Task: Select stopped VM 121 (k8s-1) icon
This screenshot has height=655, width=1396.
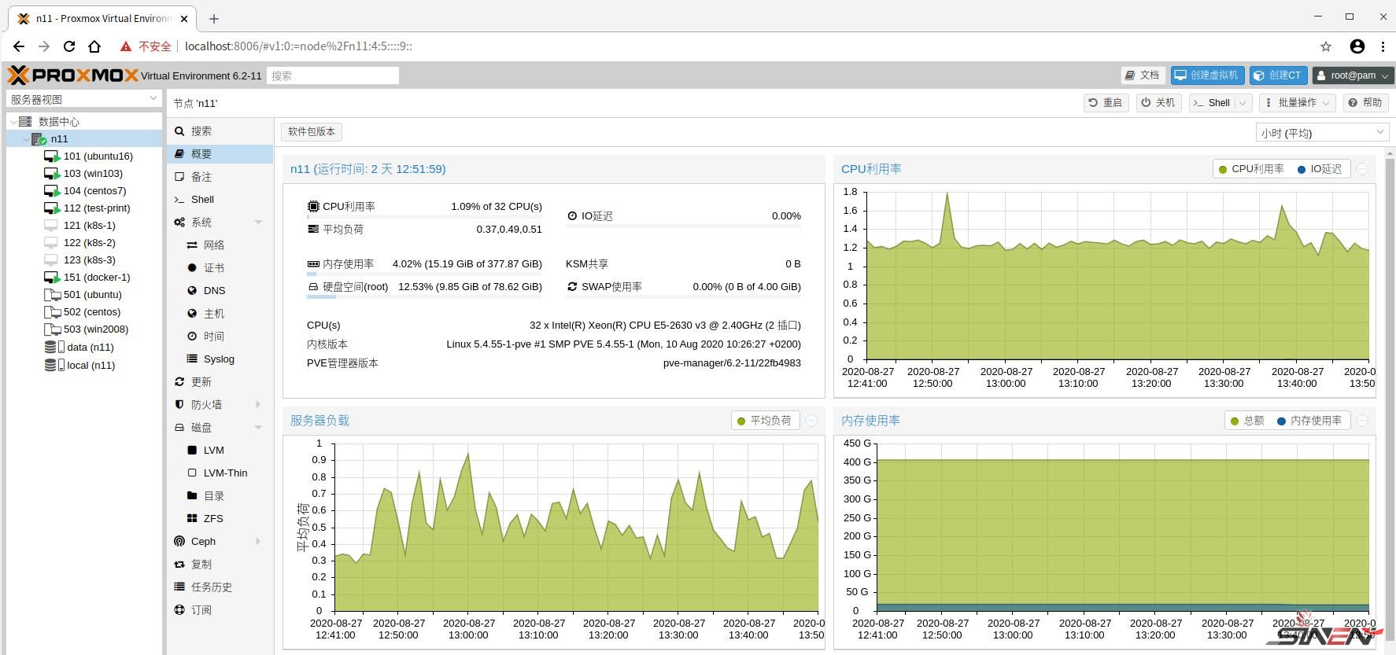Action: (51, 226)
